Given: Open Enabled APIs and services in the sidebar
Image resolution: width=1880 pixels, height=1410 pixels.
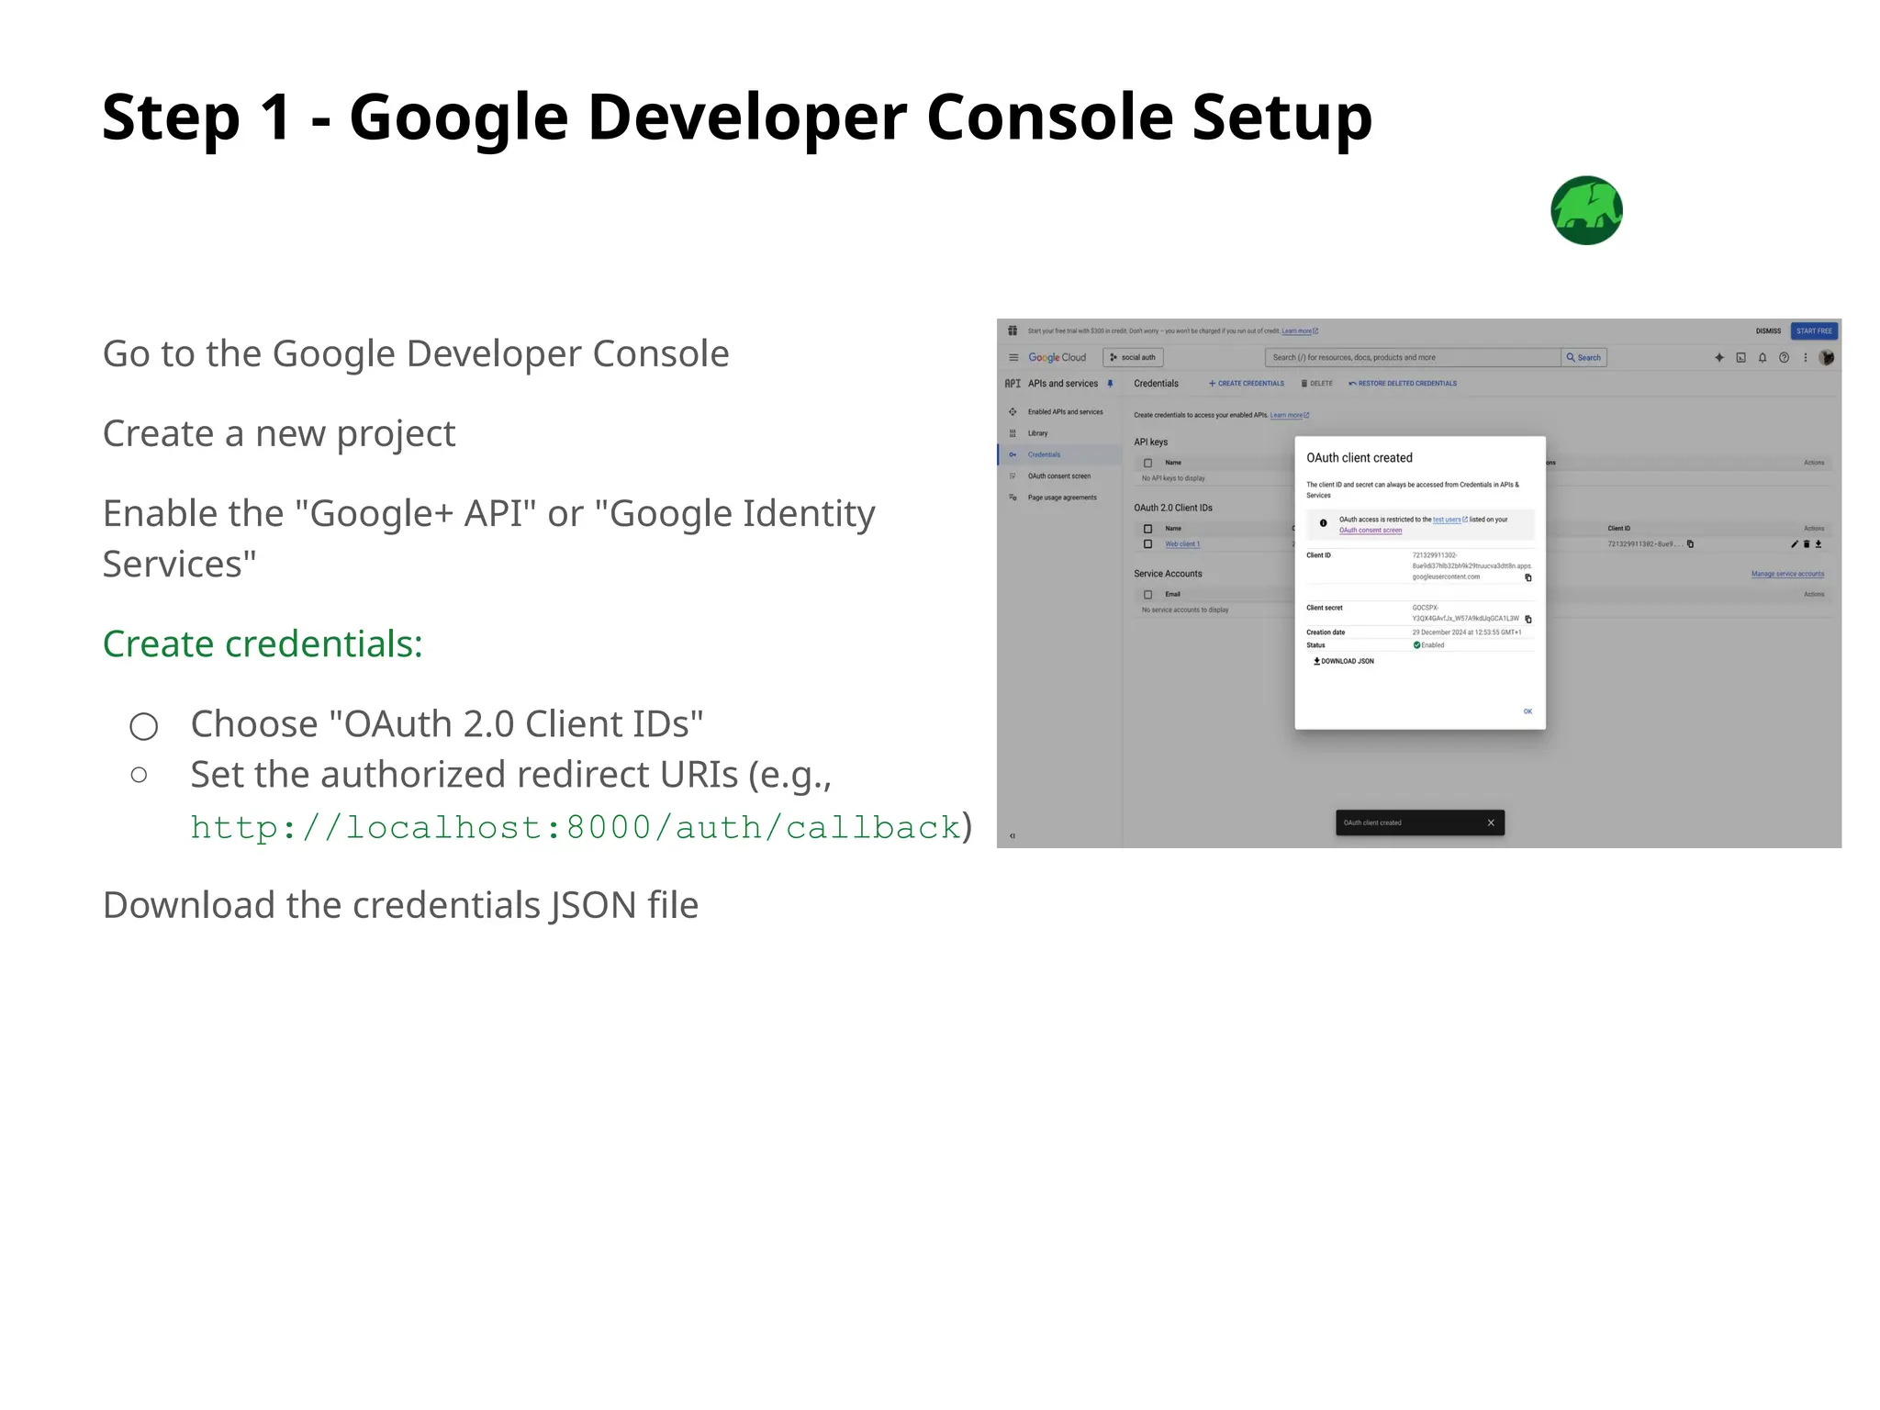Looking at the screenshot, I should (x=1060, y=411).
